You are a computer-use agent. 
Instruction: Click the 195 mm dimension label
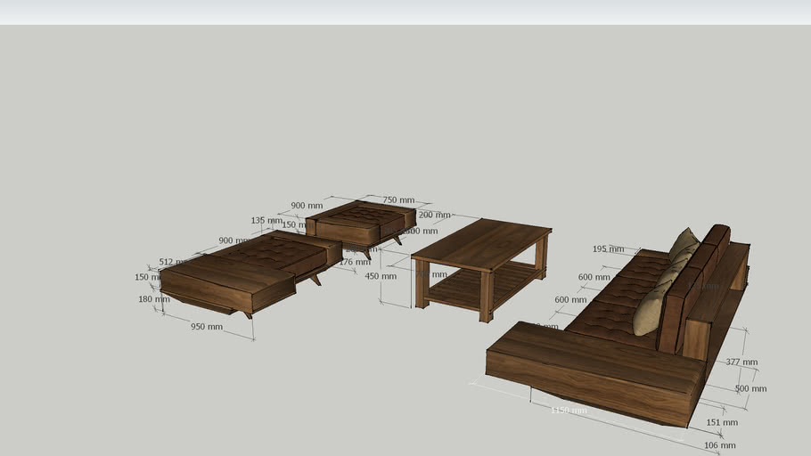(608, 249)
